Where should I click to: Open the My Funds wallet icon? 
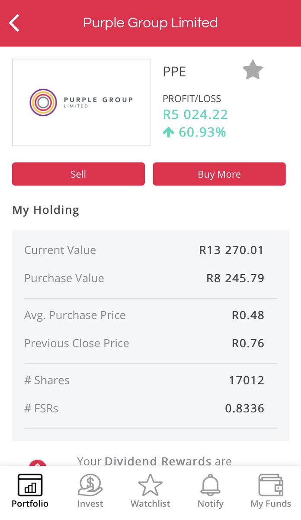(x=271, y=485)
